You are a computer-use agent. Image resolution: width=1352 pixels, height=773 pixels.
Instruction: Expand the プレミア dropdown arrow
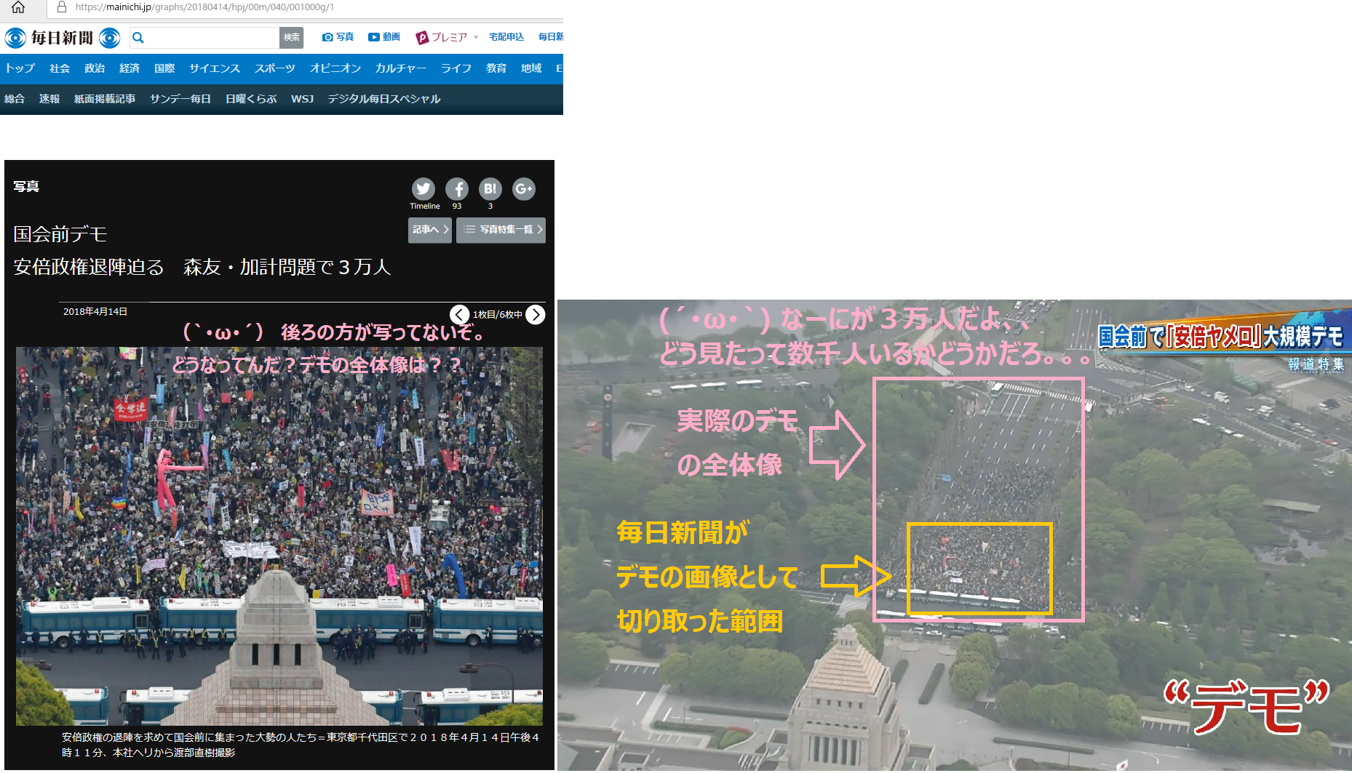pos(476,37)
